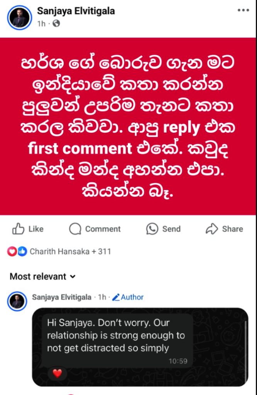Open the commenter name Sanjaya Elvitigala
The image size is (257, 395).
(x=62, y=297)
